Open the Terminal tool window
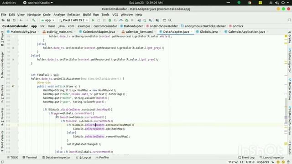 (30, 158)
